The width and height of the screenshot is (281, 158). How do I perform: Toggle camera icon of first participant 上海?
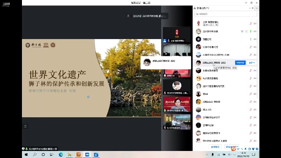coord(255,23)
